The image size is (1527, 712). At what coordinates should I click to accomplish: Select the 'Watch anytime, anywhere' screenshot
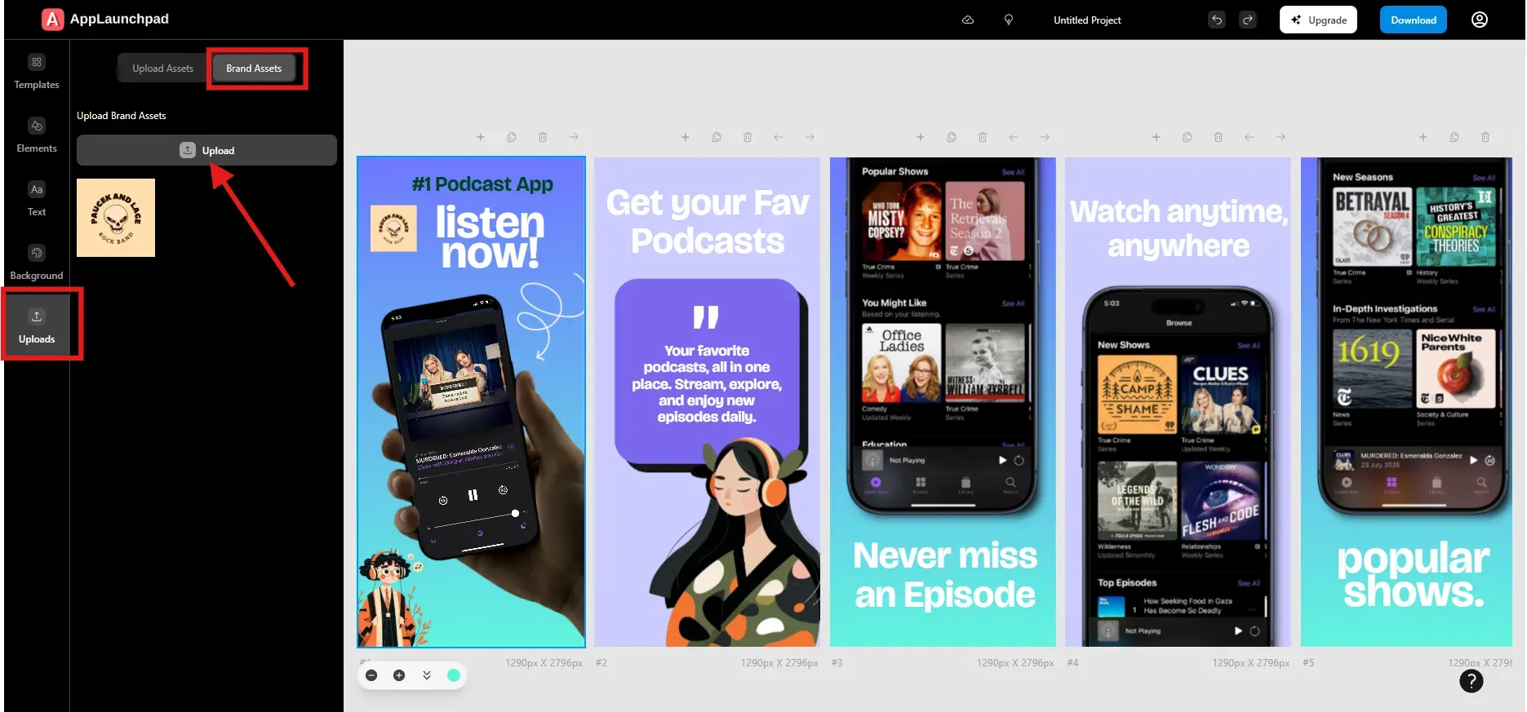click(1178, 402)
